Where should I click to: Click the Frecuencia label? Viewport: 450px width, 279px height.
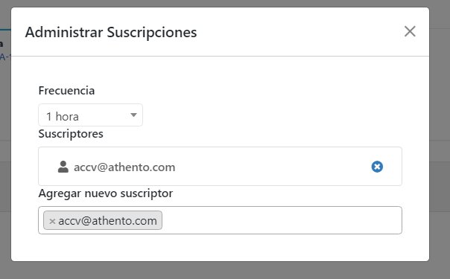pyautogui.click(x=66, y=91)
